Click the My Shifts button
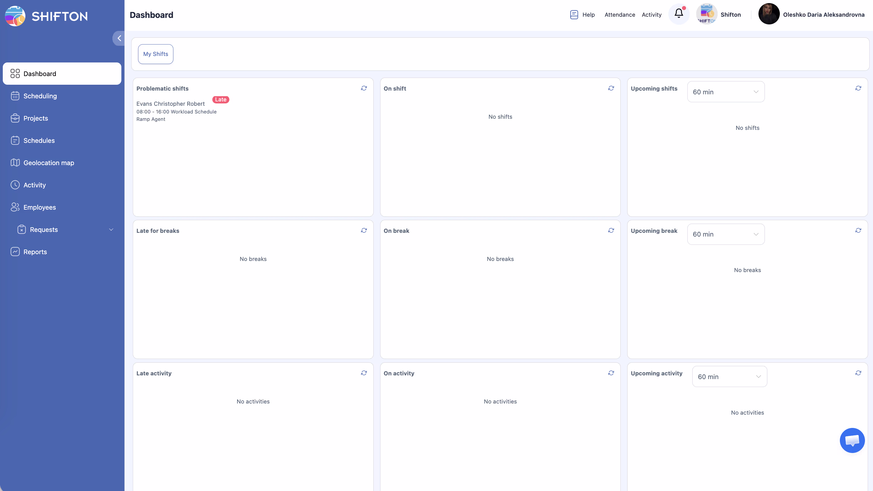This screenshot has width=873, height=491. (155, 54)
